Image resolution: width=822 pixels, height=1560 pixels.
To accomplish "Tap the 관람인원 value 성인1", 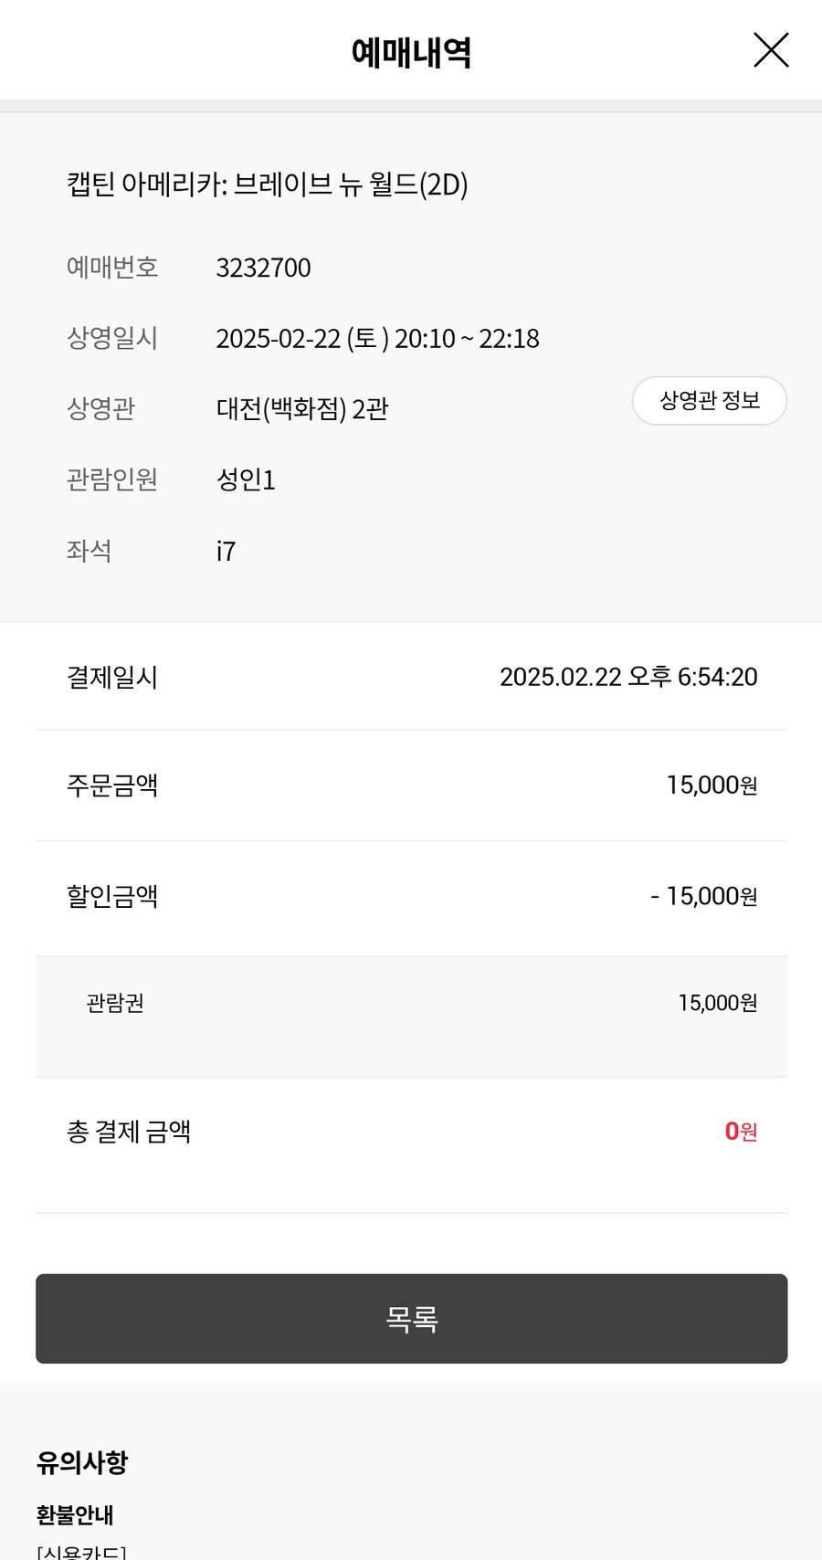I will (246, 480).
